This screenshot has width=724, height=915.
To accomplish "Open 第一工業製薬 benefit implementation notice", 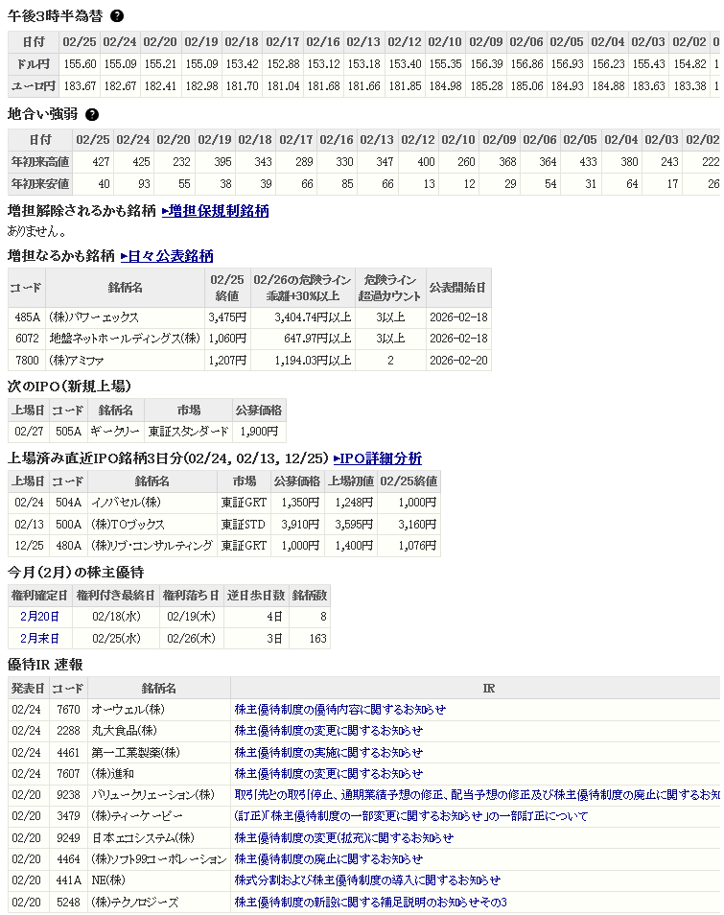I will (x=328, y=752).
